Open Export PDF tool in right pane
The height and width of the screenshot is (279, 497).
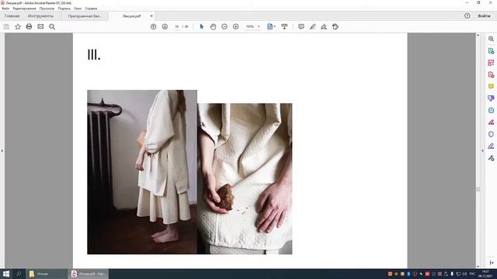pos(491,51)
